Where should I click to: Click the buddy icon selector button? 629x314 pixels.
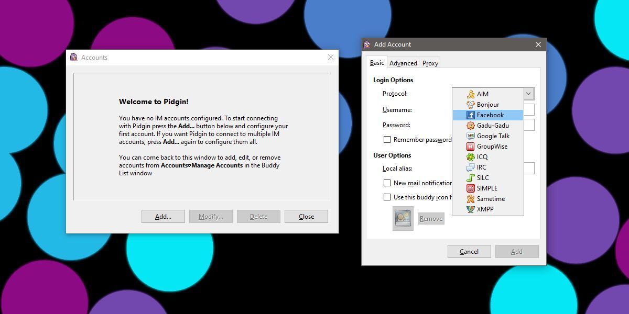[403, 218]
